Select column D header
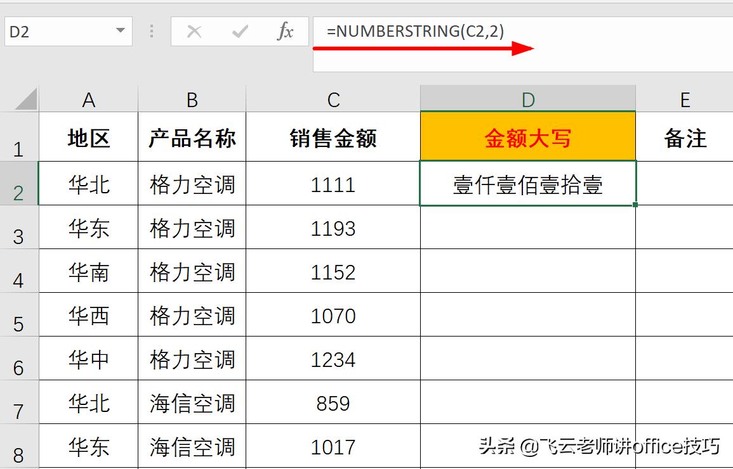The width and height of the screenshot is (733, 469). (x=527, y=98)
